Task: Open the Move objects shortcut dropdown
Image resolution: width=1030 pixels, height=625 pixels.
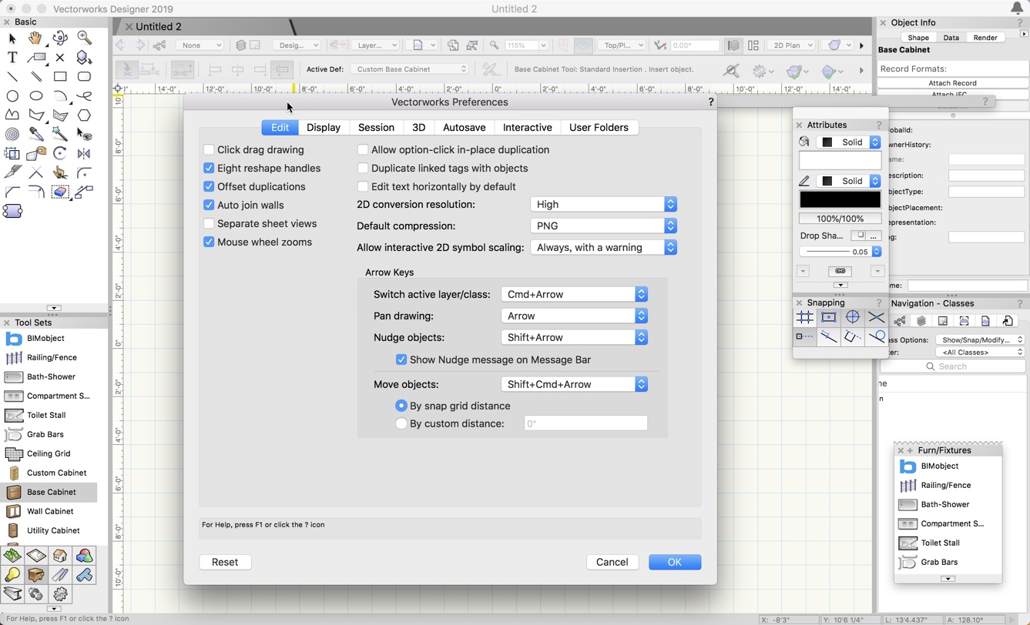Action: 574,384
